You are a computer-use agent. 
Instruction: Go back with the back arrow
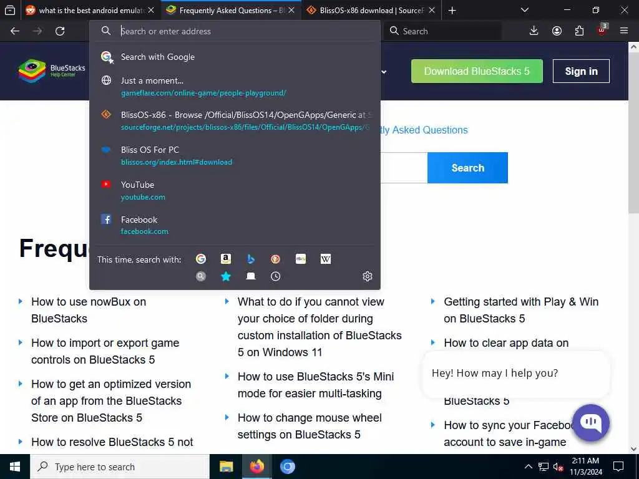click(x=15, y=31)
